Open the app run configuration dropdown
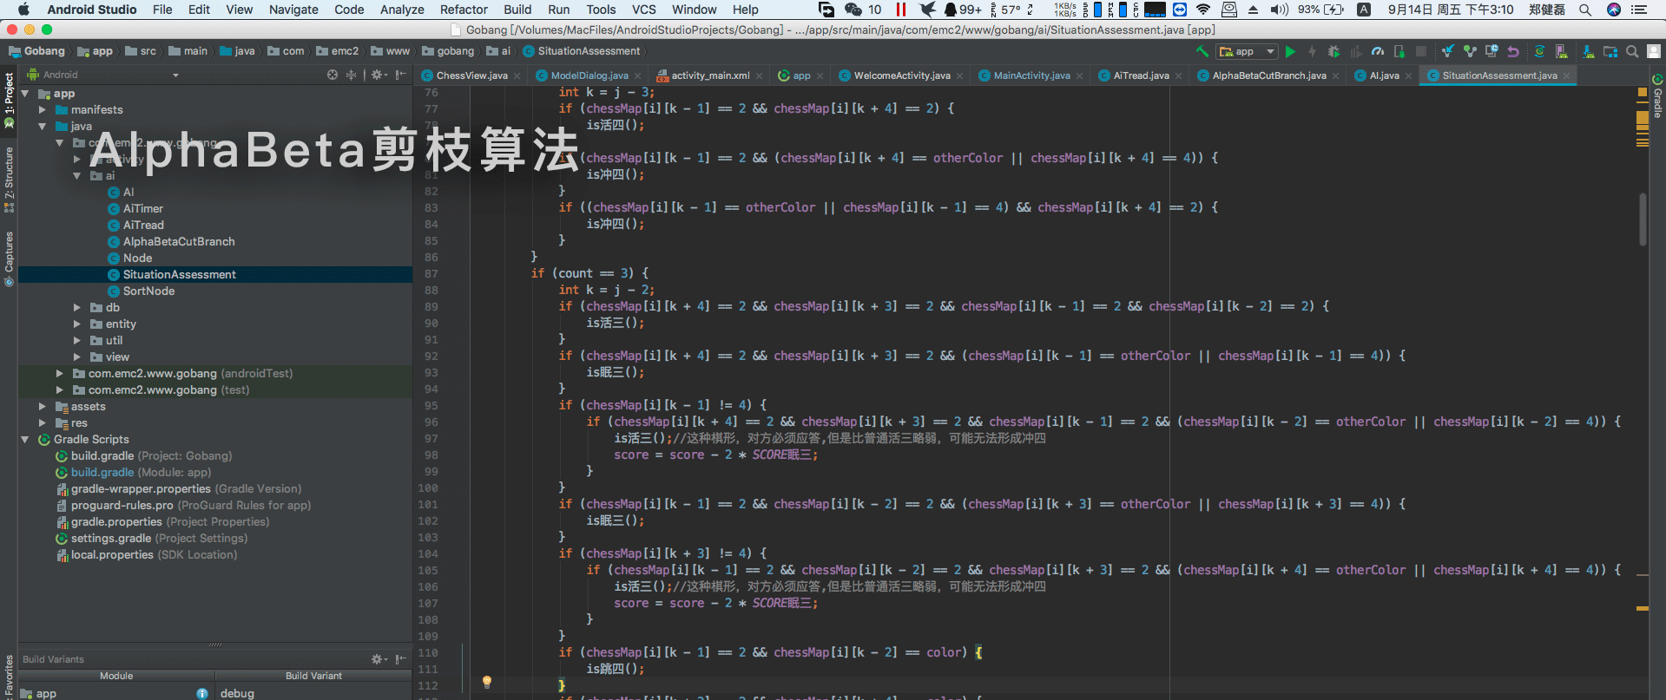The image size is (1666, 700). click(1247, 52)
